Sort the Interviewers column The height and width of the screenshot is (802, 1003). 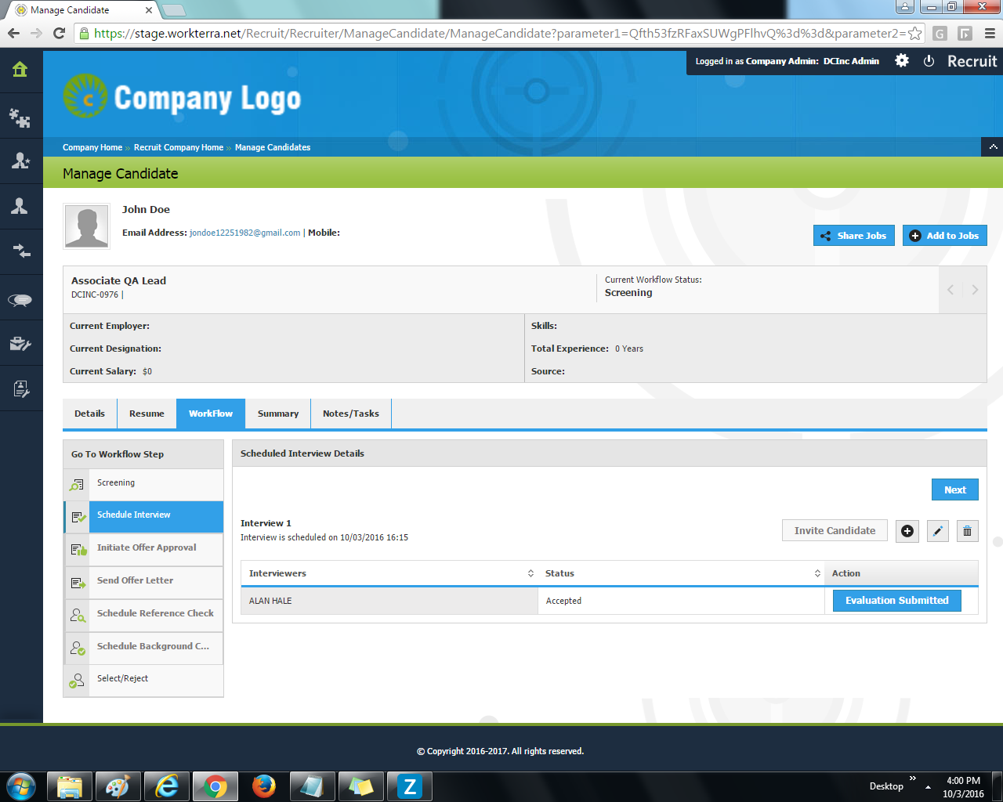[x=530, y=573]
